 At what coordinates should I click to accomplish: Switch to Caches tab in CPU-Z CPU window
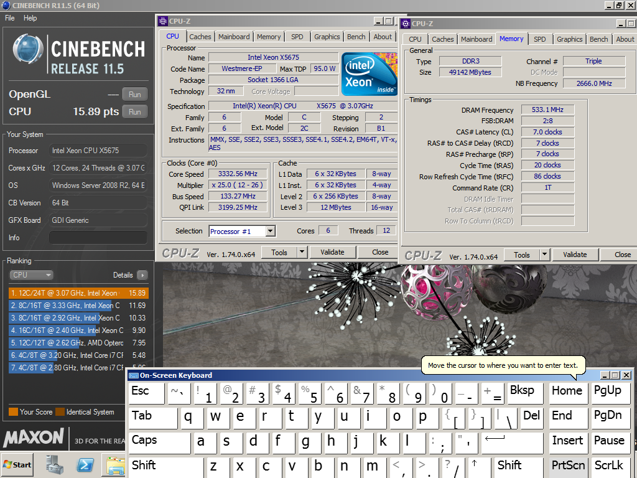(200, 37)
